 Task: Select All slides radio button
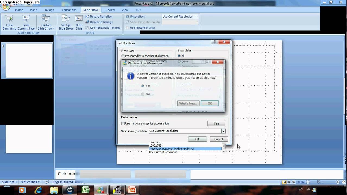[x=179, y=56]
